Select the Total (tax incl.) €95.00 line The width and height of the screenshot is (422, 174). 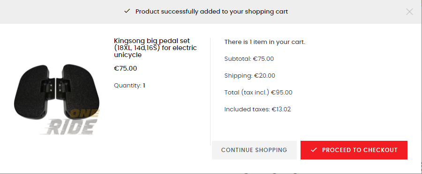[258, 93]
